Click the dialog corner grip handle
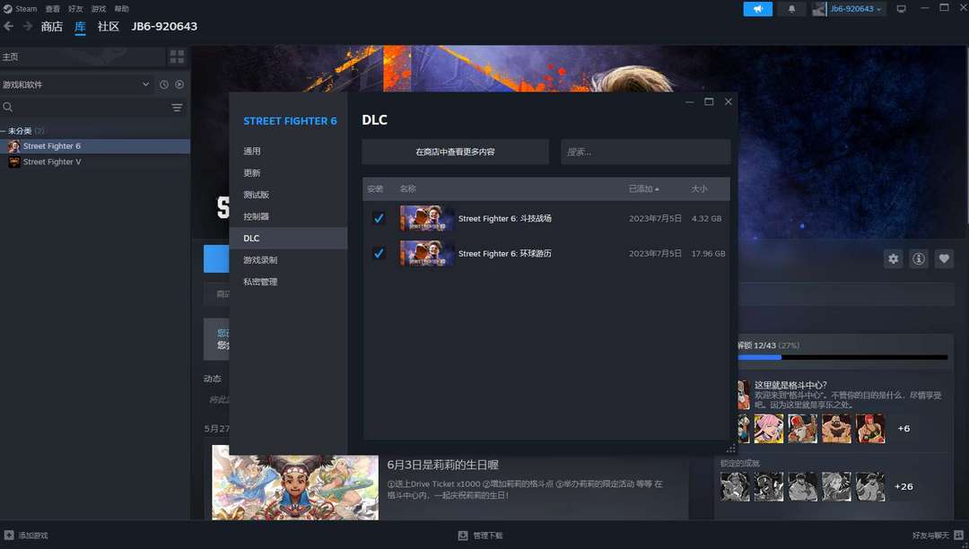 (x=730, y=449)
